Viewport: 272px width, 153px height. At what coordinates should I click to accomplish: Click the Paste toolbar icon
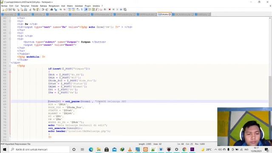point(38,9)
